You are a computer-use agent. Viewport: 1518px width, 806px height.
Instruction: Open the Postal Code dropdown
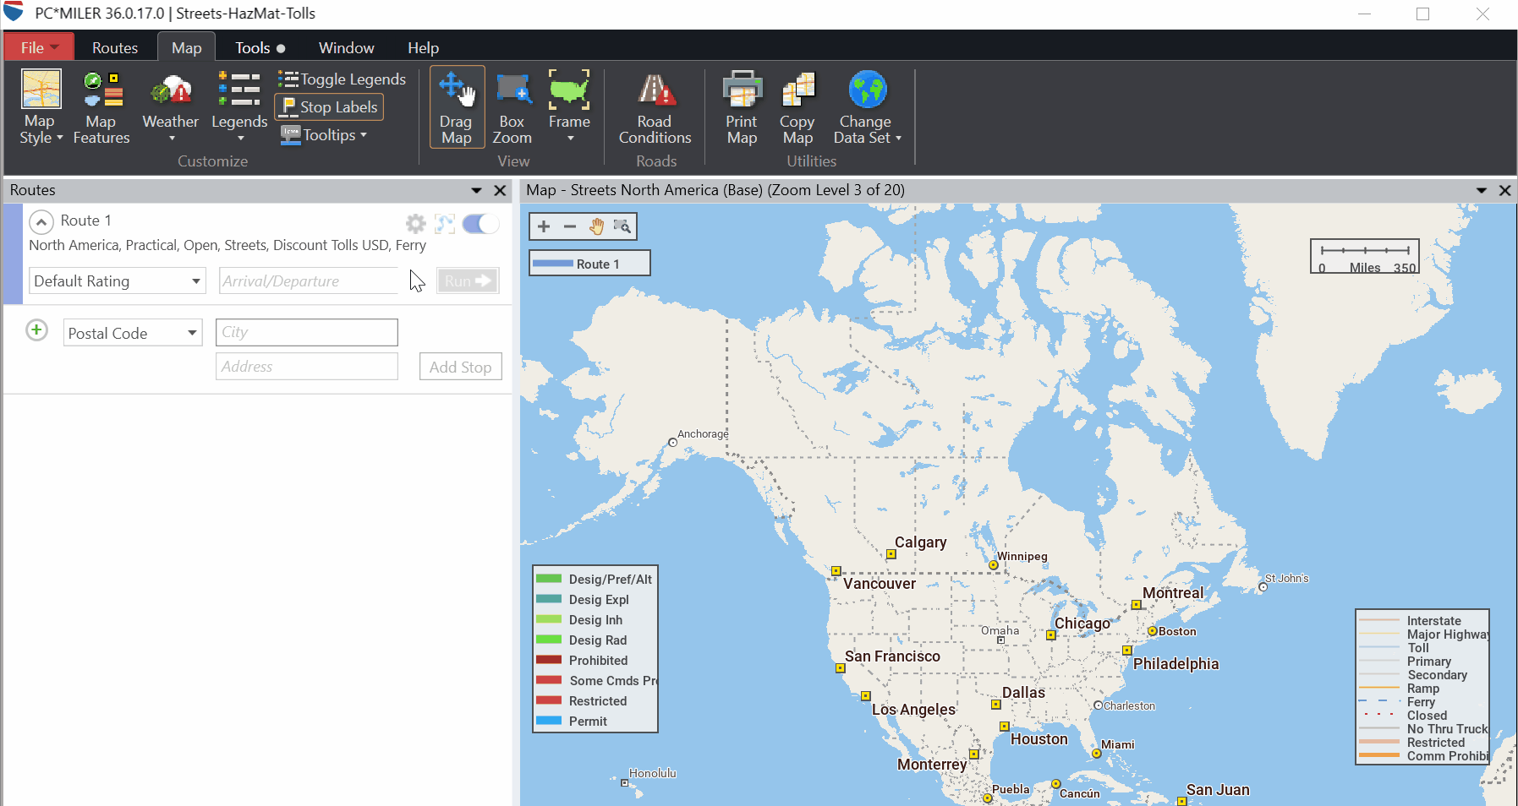[x=133, y=333]
